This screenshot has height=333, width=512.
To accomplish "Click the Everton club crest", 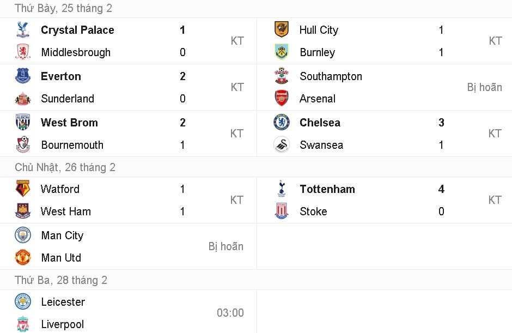I will [23, 76].
